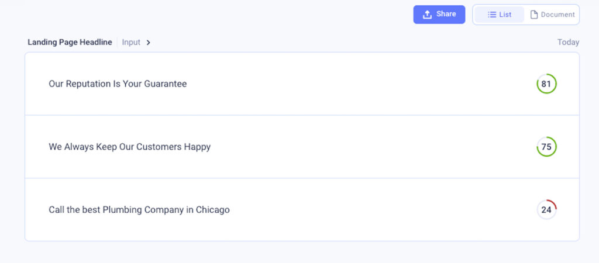Select "We Always Keep Our Customers Happy"
Image resolution: width=599 pixels, height=263 pixels.
pyautogui.click(x=129, y=147)
